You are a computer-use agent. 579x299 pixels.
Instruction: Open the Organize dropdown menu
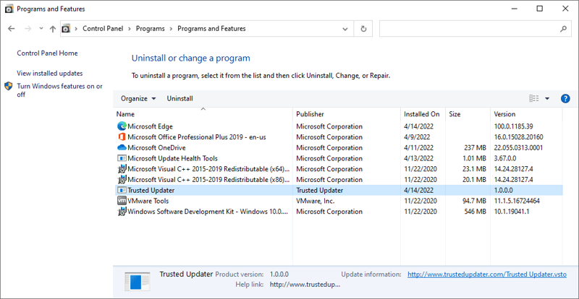coord(138,98)
